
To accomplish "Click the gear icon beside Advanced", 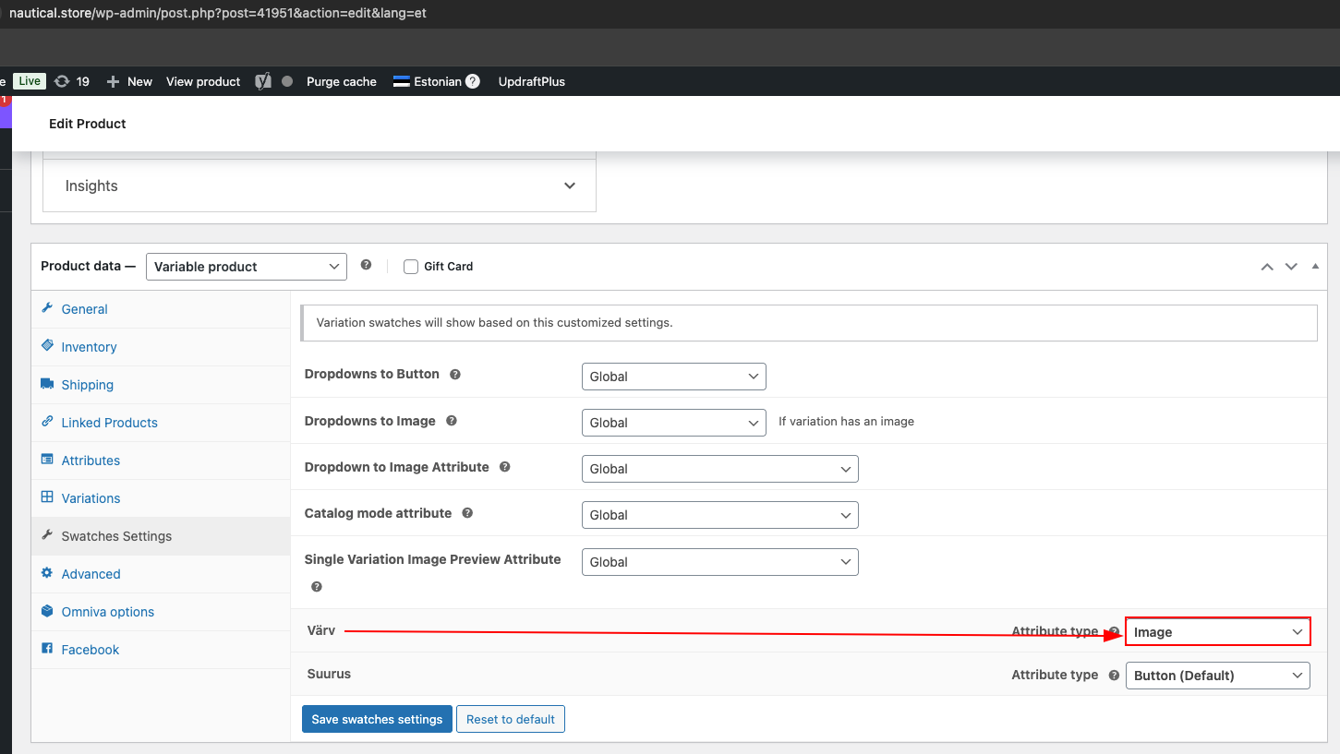I will point(47,573).
